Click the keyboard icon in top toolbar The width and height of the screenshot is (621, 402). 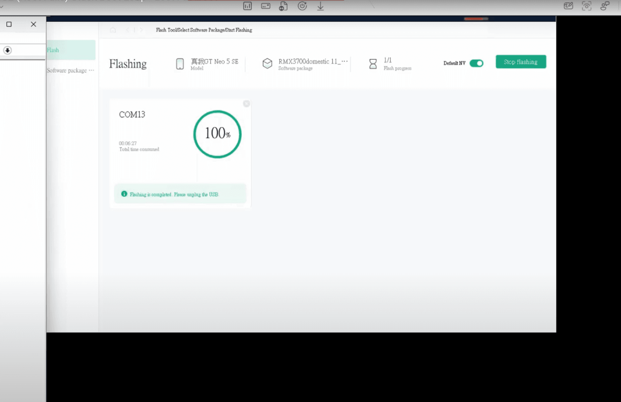(x=266, y=6)
